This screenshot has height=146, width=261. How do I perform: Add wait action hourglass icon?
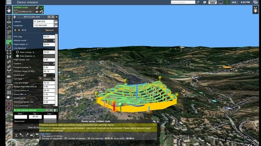point(16,135)
